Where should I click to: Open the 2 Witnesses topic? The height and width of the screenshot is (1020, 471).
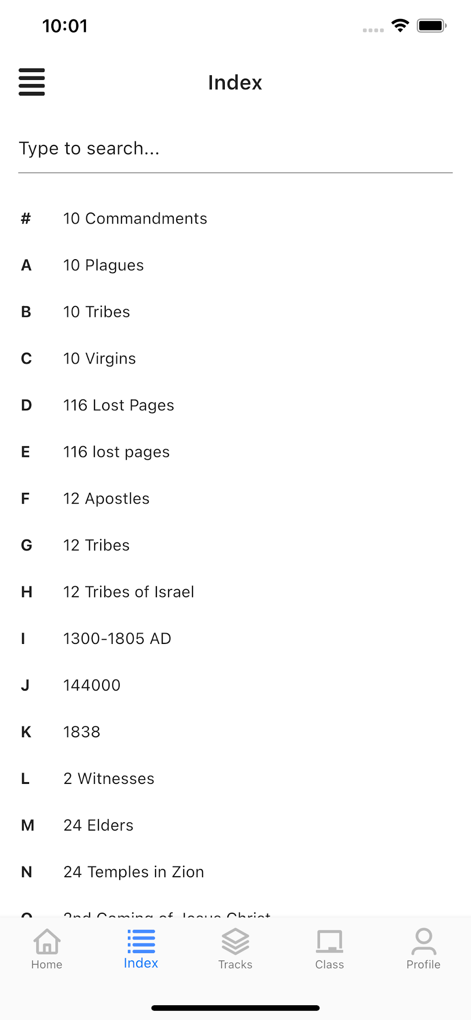[109, 778]
